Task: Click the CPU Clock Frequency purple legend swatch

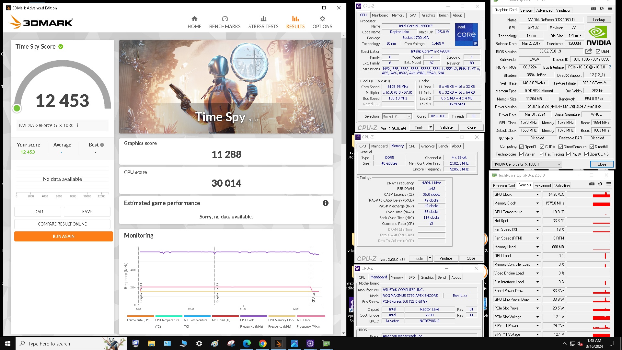Action: [253, 316]
